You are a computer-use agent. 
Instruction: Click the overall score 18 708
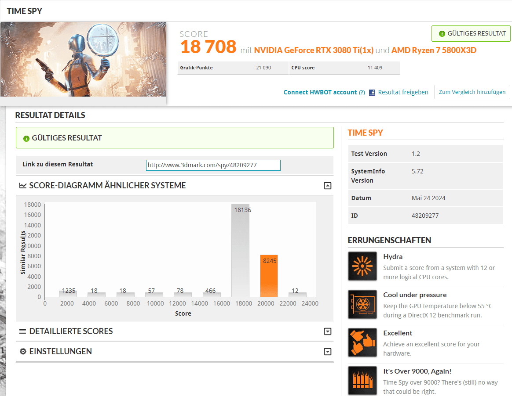[208, 47]
